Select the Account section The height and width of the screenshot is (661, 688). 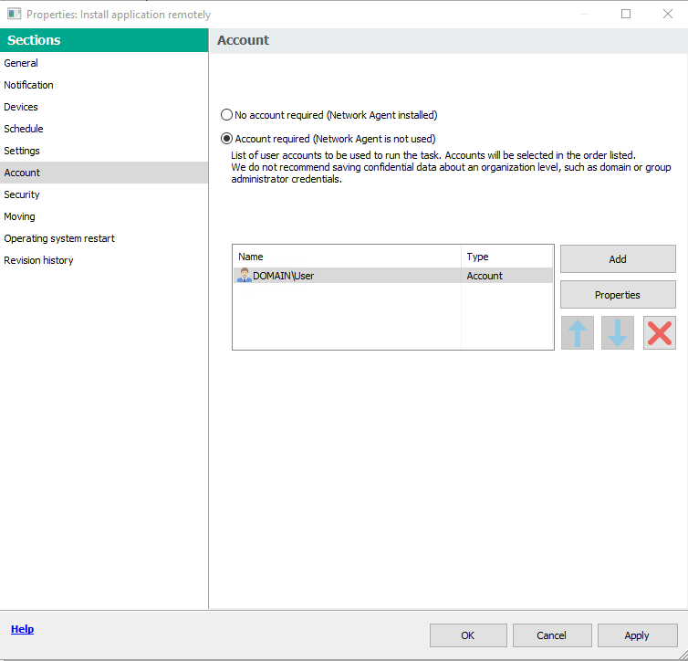pyautogui.click(x=104, y=173)
